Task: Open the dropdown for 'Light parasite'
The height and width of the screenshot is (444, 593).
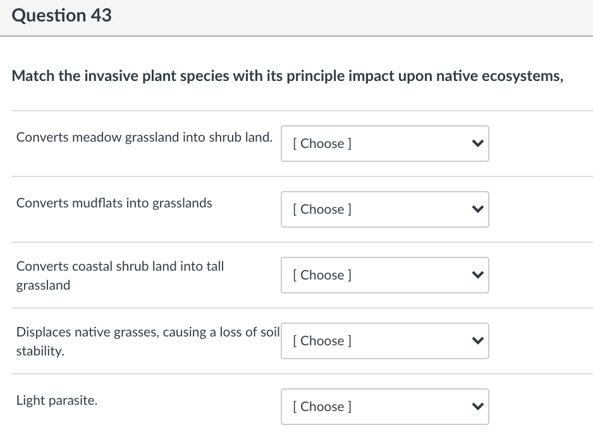Action: [x=384, y=407]
